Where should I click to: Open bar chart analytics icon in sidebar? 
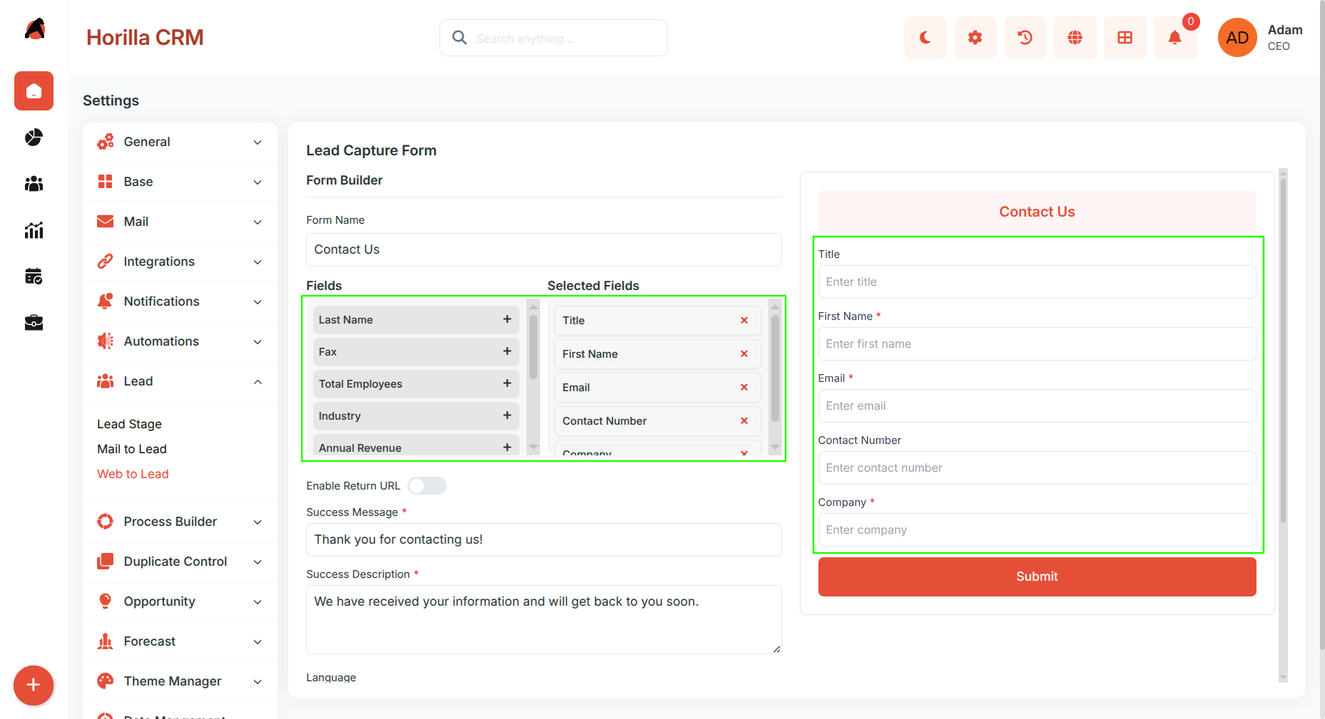(x=34, y=230)
